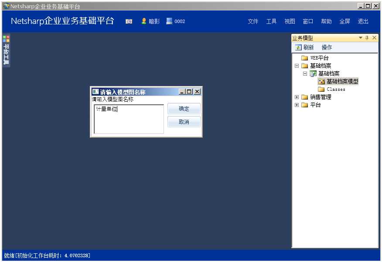Open the 文件 menu

point(253,21)
